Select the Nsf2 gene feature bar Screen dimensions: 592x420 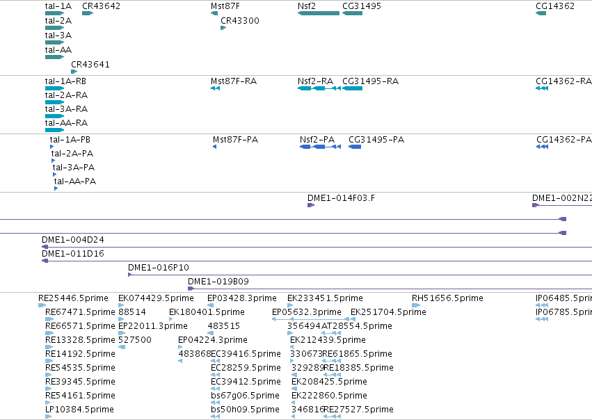pyautogui.click(x=319, y=13)
